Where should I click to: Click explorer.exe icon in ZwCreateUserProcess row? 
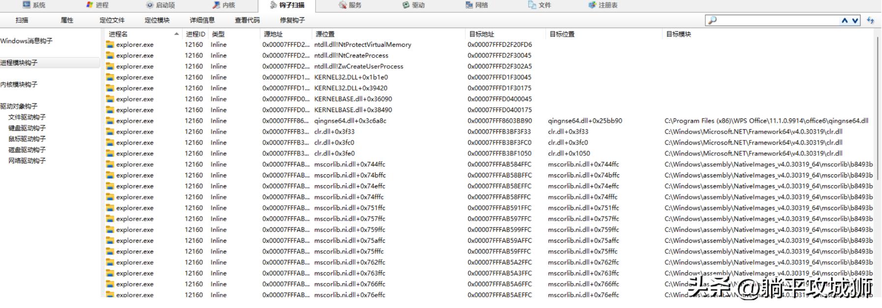110,66
